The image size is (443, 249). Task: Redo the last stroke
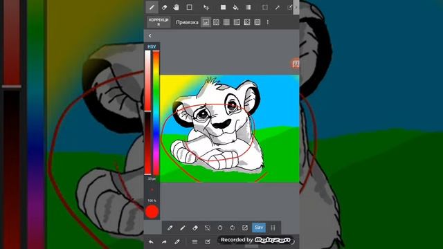coord(164,241)
